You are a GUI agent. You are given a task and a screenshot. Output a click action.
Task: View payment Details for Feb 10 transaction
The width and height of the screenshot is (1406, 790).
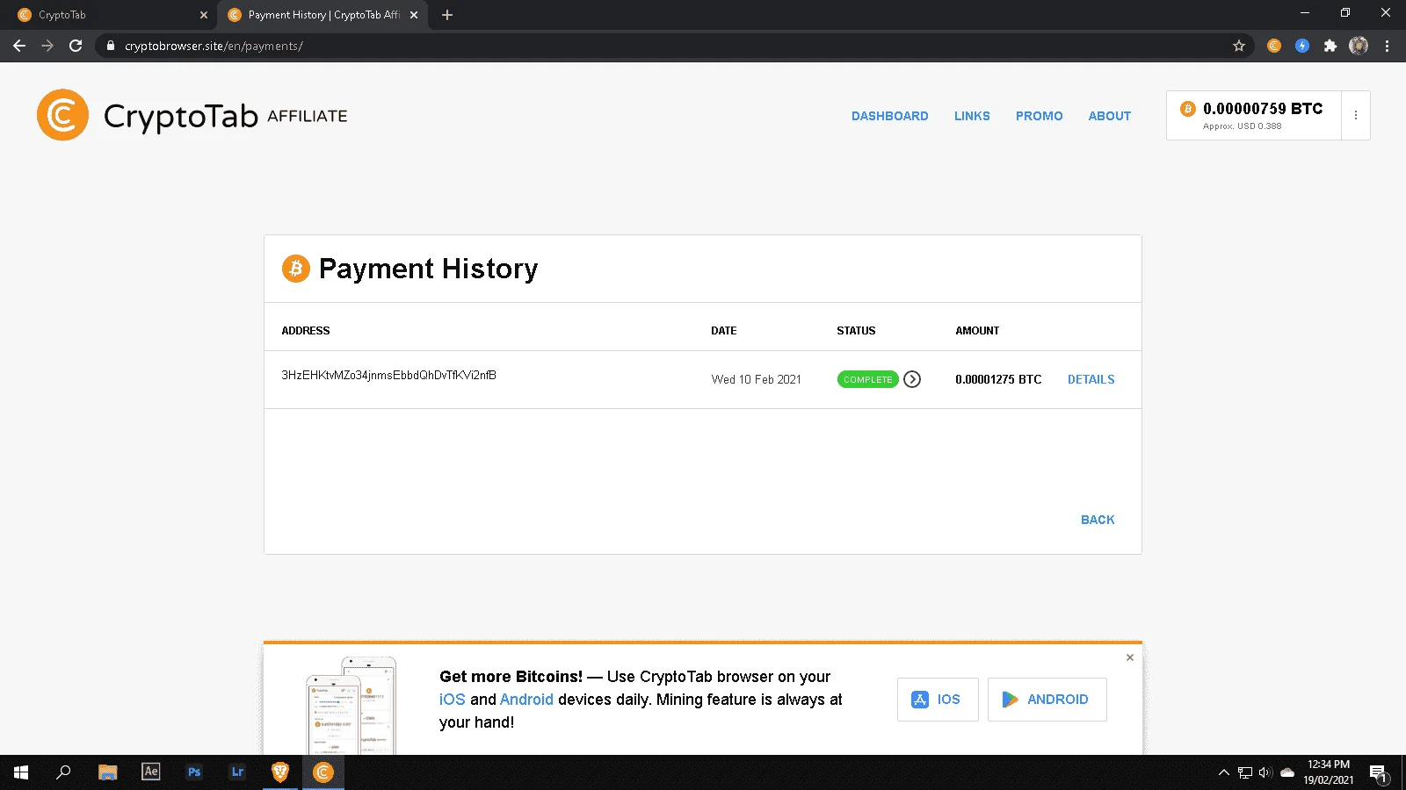pyautogui.click(x=1091, y=379)
